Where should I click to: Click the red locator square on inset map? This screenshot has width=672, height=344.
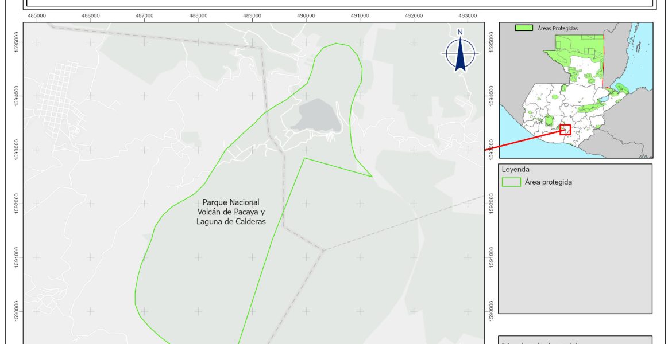tap(565, 130)
